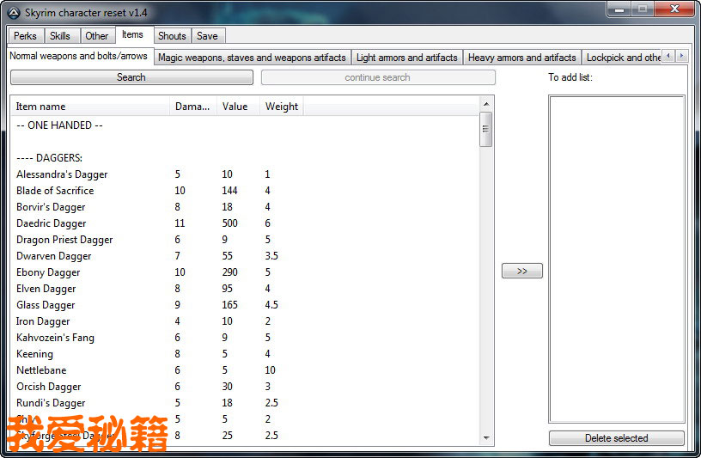Switch to Light armors and artifacts tab
The width and height of the screenshot is (701, 458).
click(406, 58)
